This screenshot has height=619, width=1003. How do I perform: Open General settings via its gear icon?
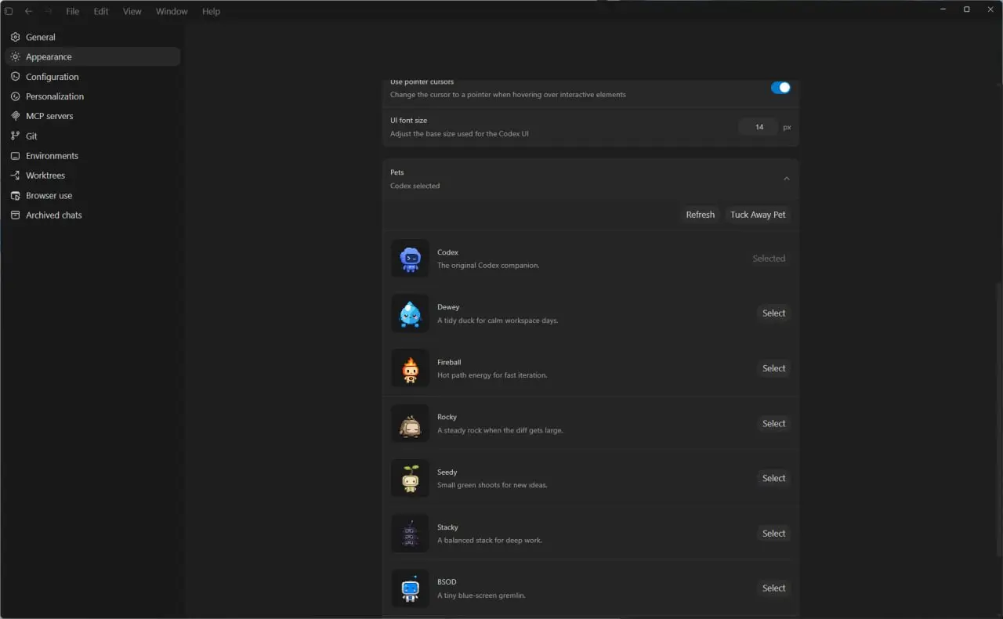tap(15, 37)
